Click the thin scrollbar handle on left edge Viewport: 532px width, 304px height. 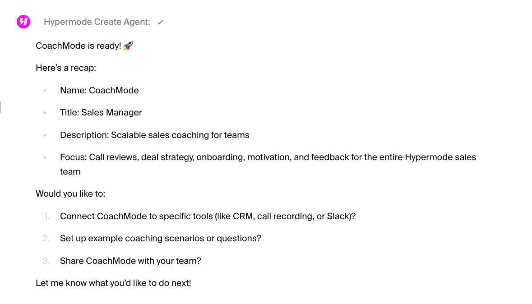click(0, 107)
